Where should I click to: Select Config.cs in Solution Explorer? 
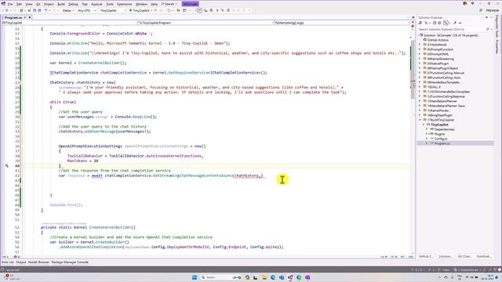coord(441,139)
